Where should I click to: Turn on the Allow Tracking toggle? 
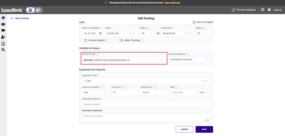[x=120, y=40]
